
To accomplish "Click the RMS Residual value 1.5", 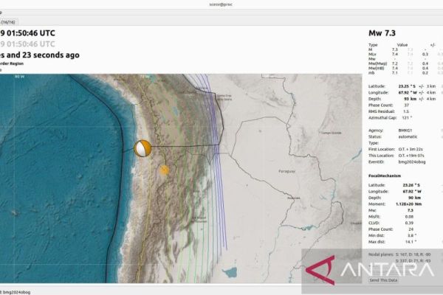I will click(406, 111).
